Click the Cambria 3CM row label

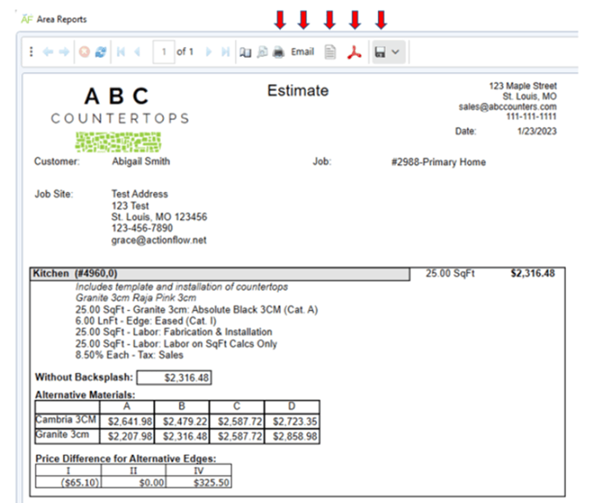pyautogui.click(x=65, y=420)
